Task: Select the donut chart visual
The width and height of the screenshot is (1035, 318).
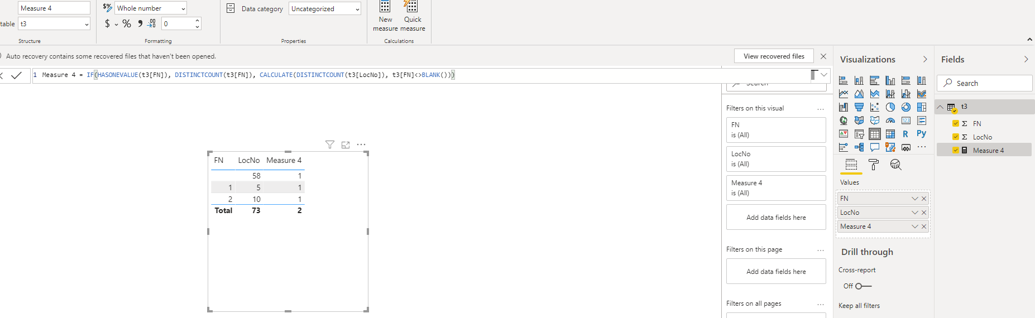Action: (x=906, y=107)
